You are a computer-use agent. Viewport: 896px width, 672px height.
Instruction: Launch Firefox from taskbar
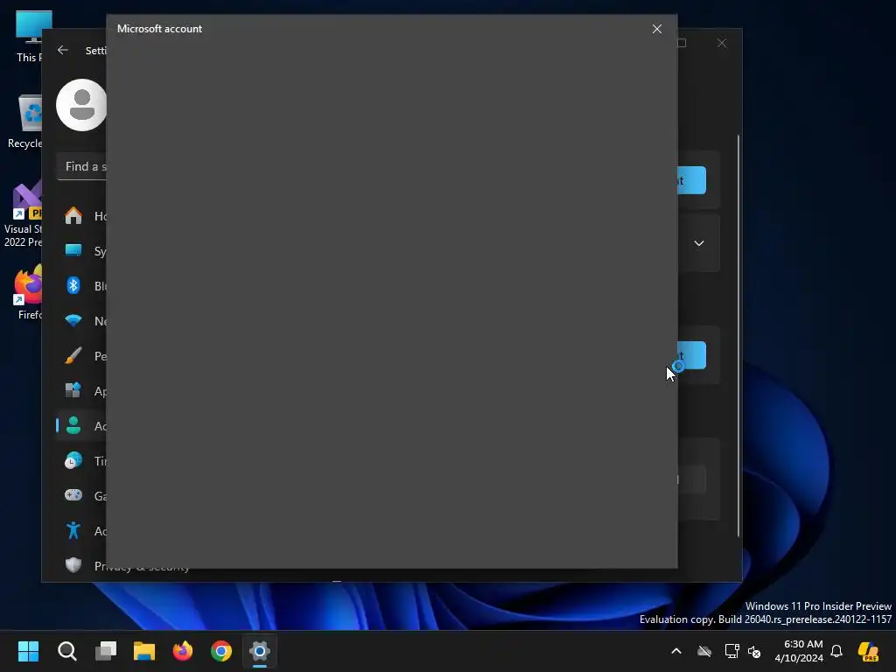point(183,651)
